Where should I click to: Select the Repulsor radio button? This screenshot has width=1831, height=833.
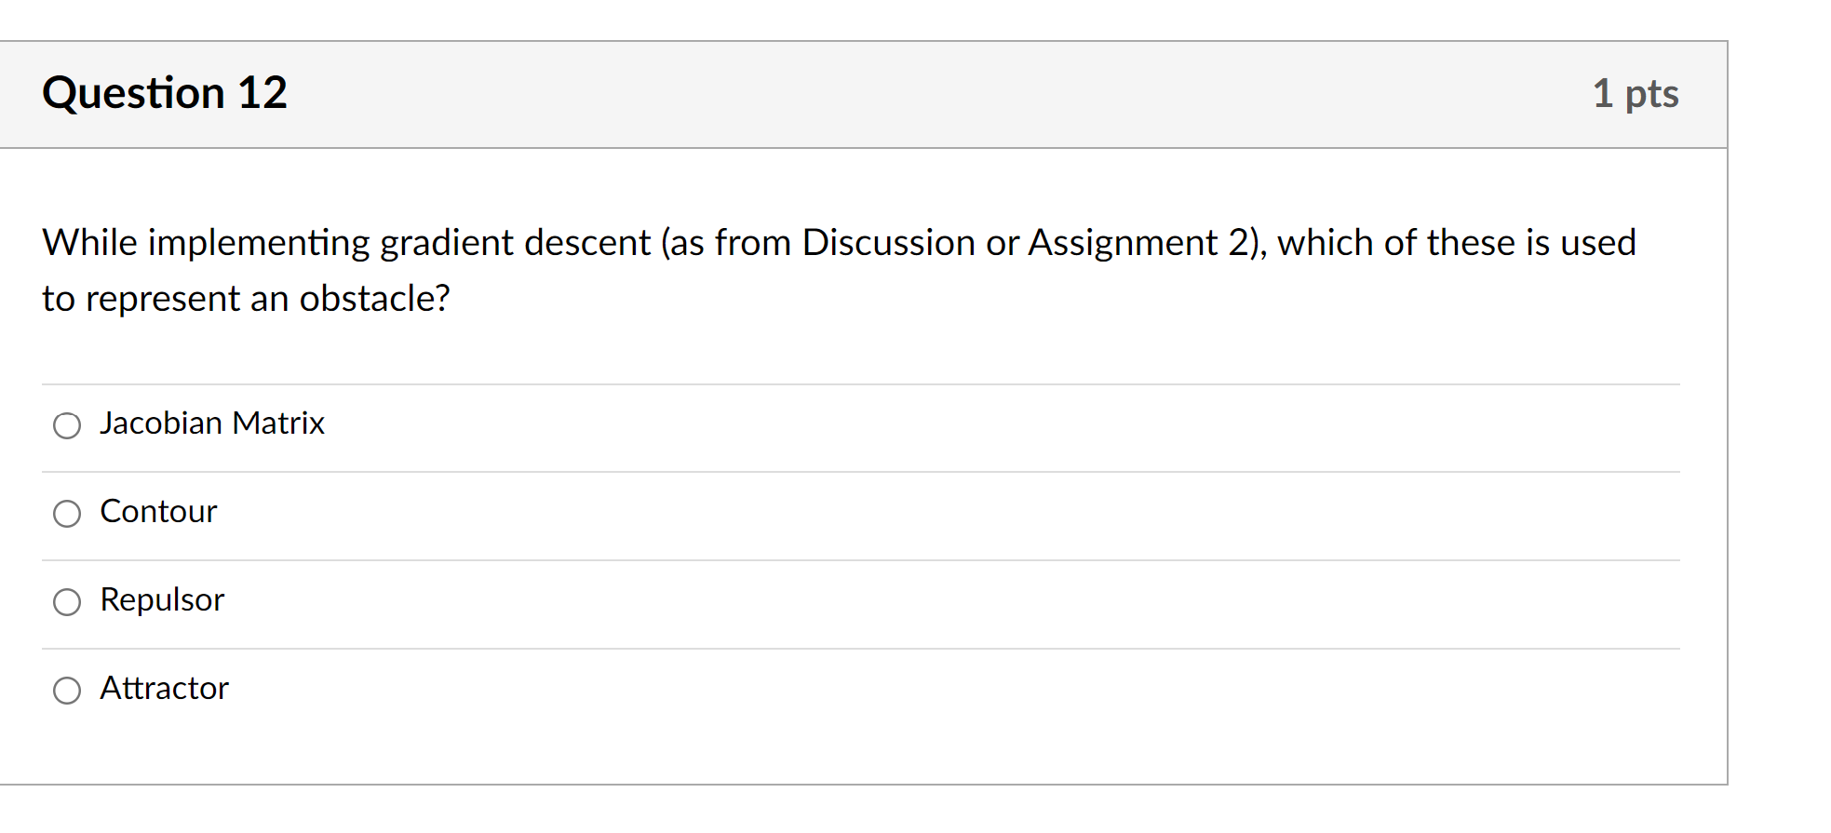[66, 602]
